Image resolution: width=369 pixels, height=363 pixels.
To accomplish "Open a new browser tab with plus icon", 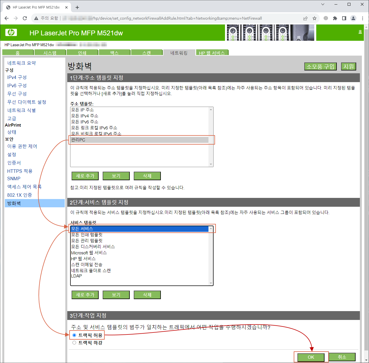I will pos(77,7).
